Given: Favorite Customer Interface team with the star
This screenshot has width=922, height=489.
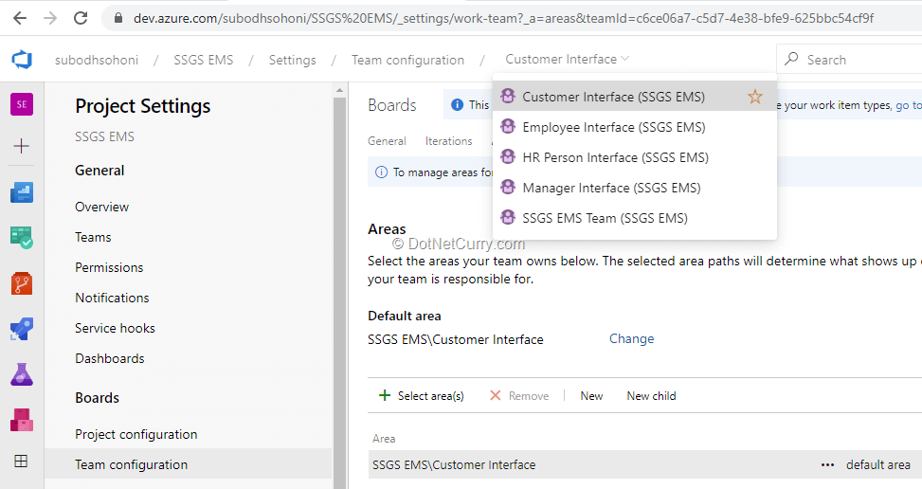Looking at the screenshot, I should tap(755, 97).
